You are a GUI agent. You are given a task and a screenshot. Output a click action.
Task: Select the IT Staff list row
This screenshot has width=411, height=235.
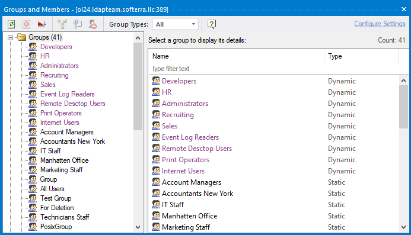[275, 205]
